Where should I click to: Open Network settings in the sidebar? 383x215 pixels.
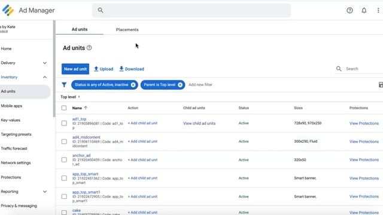(x=16, y=163)
